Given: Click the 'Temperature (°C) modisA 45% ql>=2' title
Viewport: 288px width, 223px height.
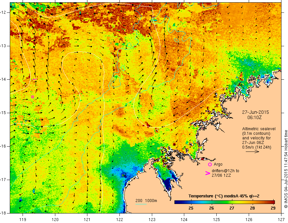Looking at the screenshot, I should coord(224,196).
